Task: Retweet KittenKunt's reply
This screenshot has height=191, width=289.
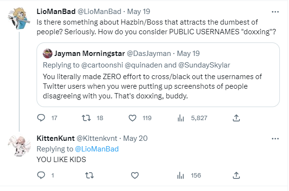Action: coord(89,175)
